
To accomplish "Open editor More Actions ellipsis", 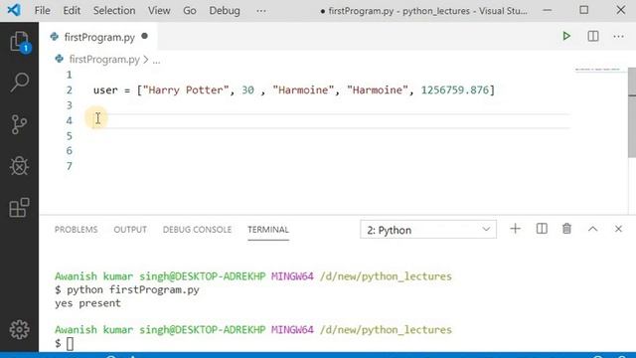I will [x=618, y=37].
